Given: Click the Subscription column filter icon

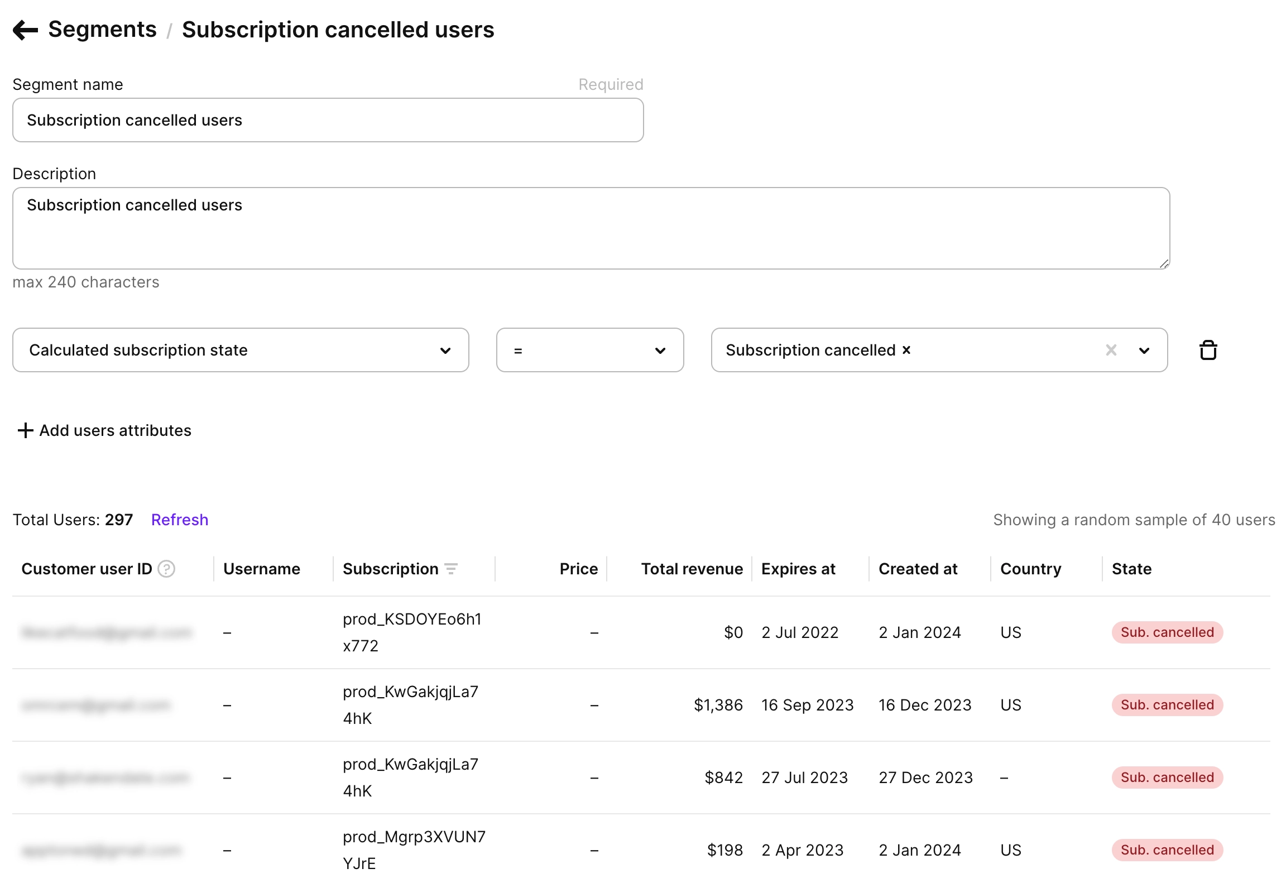Looking at the screenshot, I should [x=451, y=569].
